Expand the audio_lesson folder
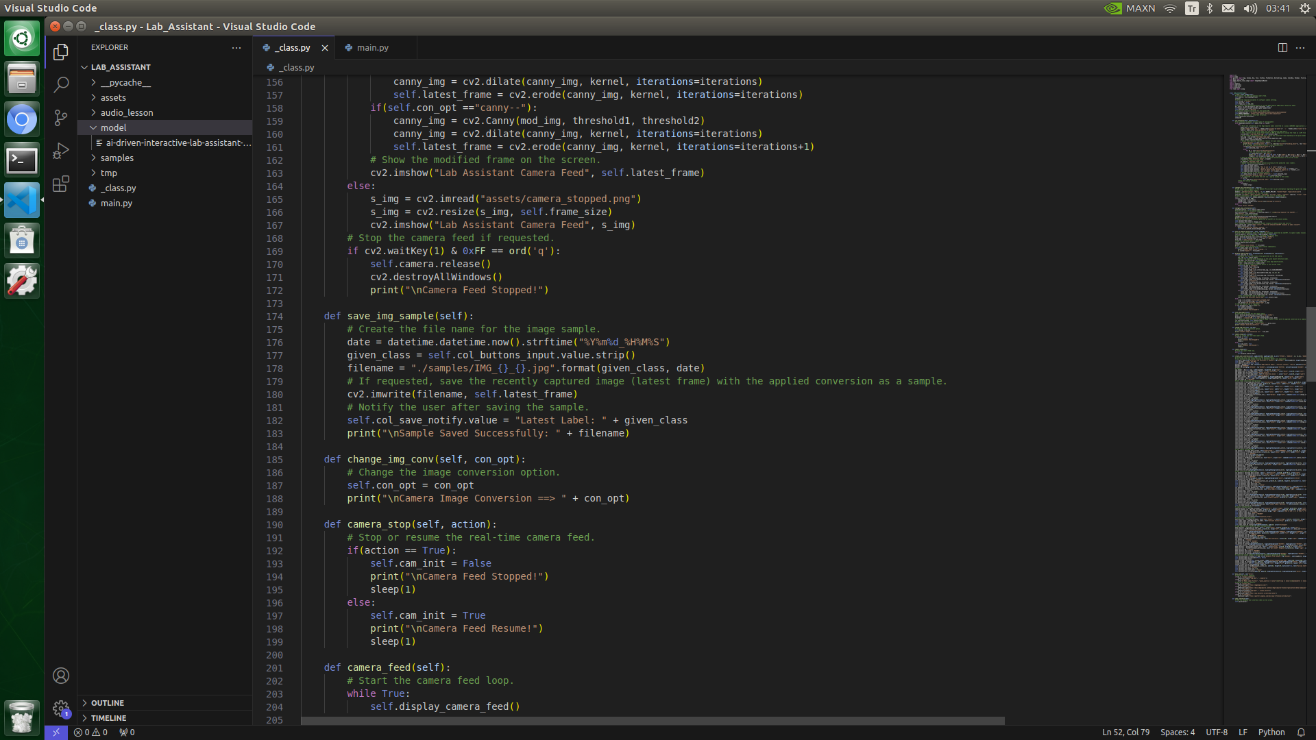 coord(127,112)
